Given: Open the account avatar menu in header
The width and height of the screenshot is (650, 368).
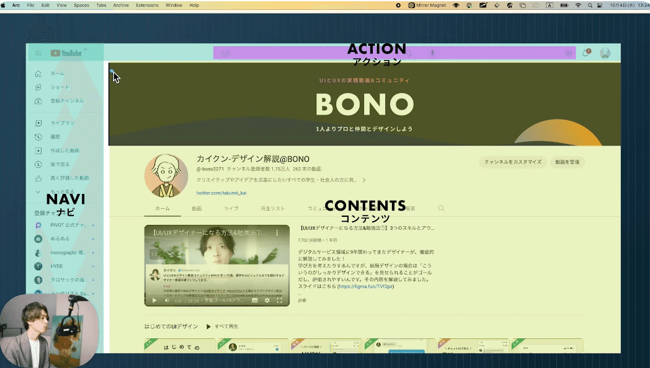Looking at the screenshot, I should [x=605, y=53].
